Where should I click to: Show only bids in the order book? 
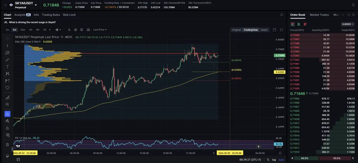click(x=299, y=24)
